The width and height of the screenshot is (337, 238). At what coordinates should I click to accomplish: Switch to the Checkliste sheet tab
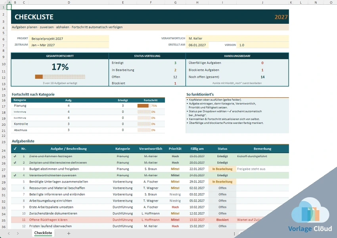point(43,233)
